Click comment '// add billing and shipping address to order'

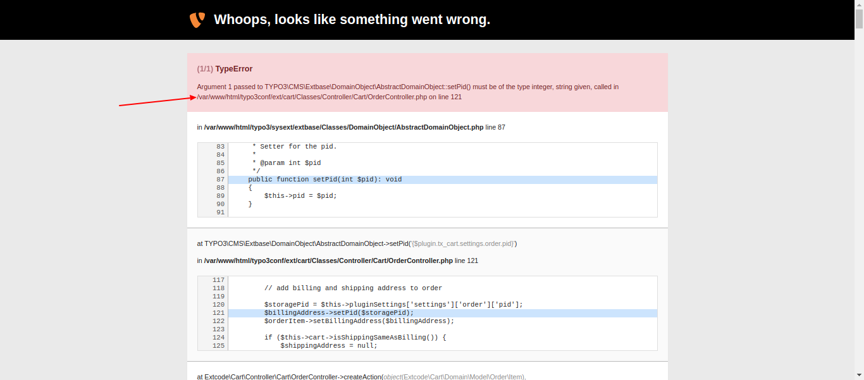tap(353, 288)
